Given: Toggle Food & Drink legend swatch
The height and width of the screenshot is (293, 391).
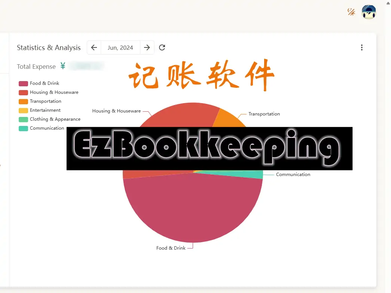Looking at the screenshot, I should 23,83.
